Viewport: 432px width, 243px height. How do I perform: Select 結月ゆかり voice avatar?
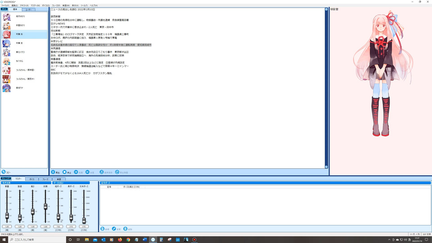[x=7, y=17]
